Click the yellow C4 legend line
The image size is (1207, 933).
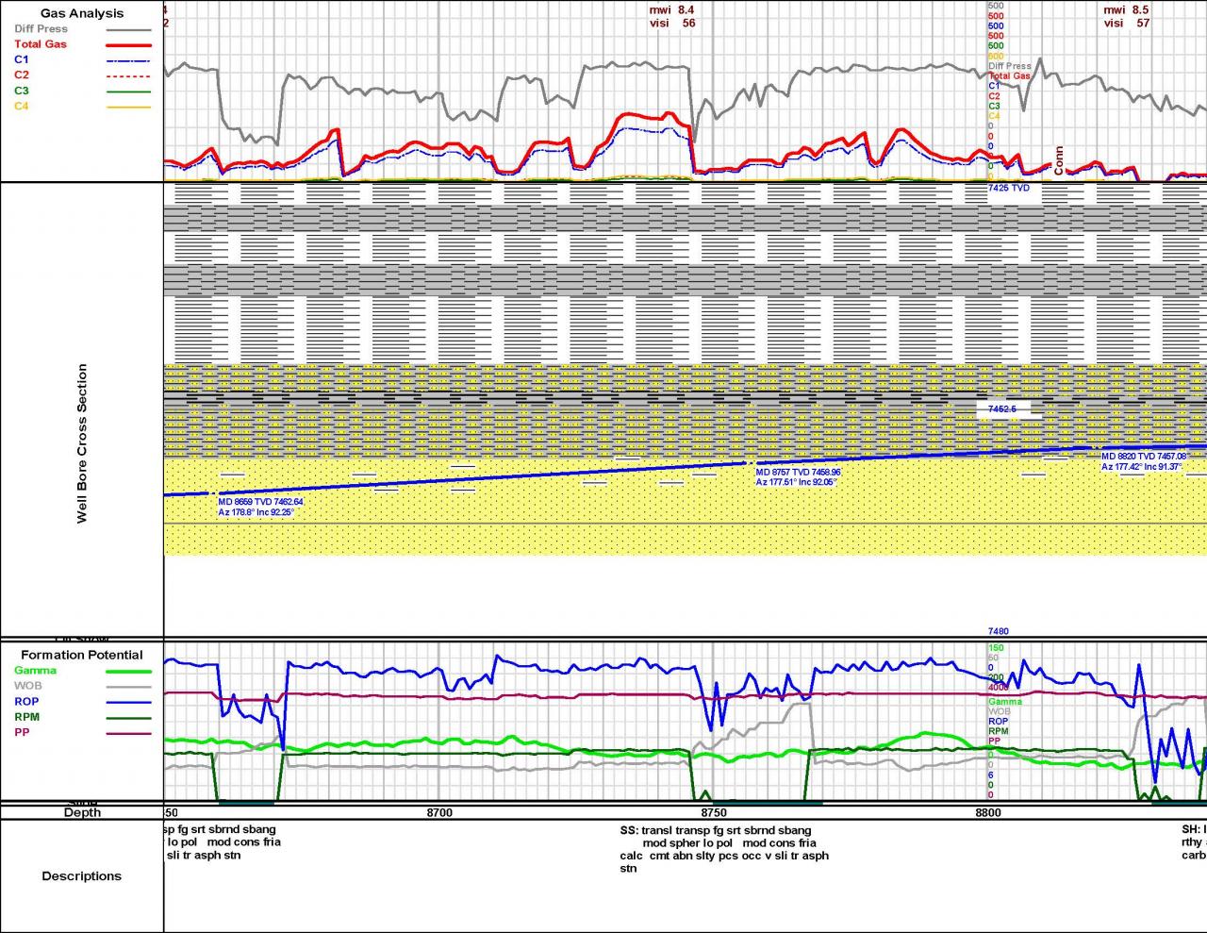tap(127, 107)
